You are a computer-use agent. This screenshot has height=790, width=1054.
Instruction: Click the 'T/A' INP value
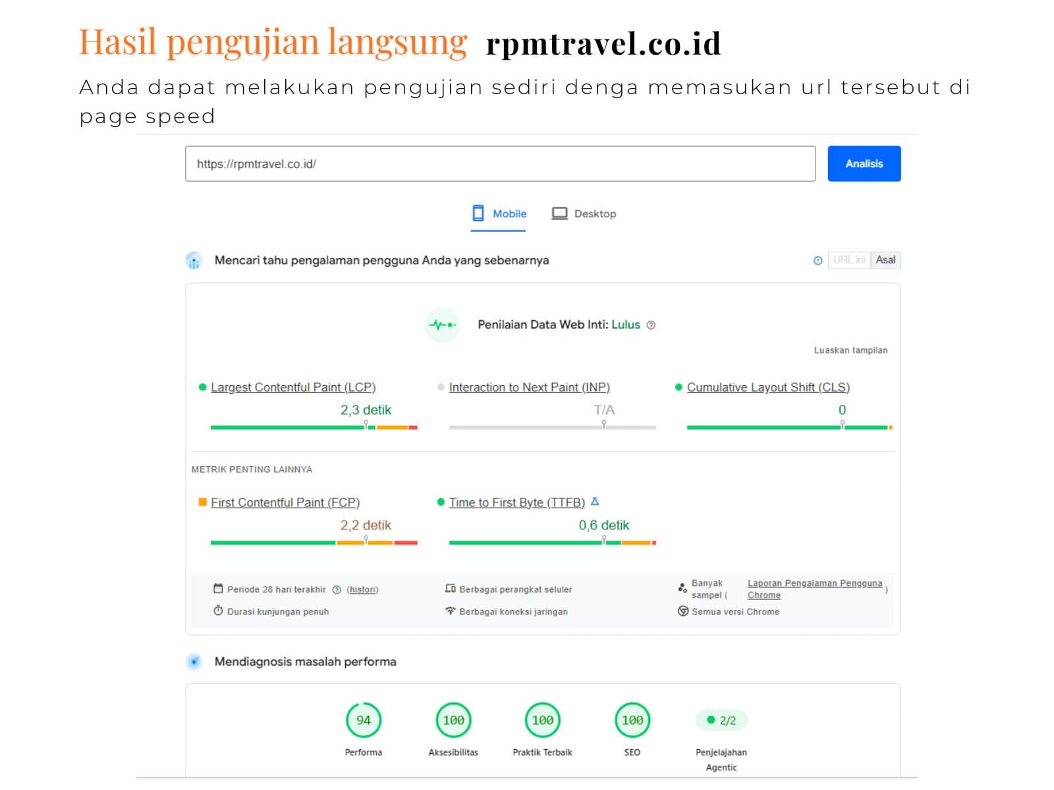pyautogui.click(x=604, y=410)
